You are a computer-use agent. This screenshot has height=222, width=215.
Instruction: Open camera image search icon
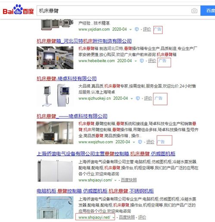tap(194, 11)
